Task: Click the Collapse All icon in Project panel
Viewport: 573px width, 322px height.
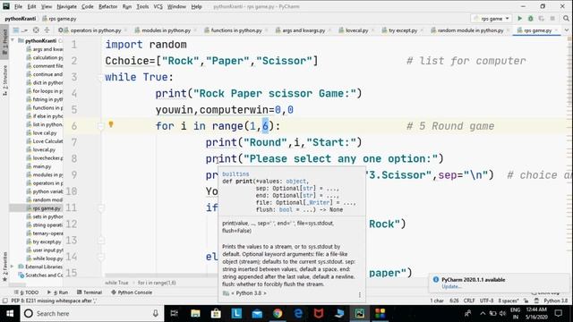Action: pyautogui.click(x=47, y=30)
